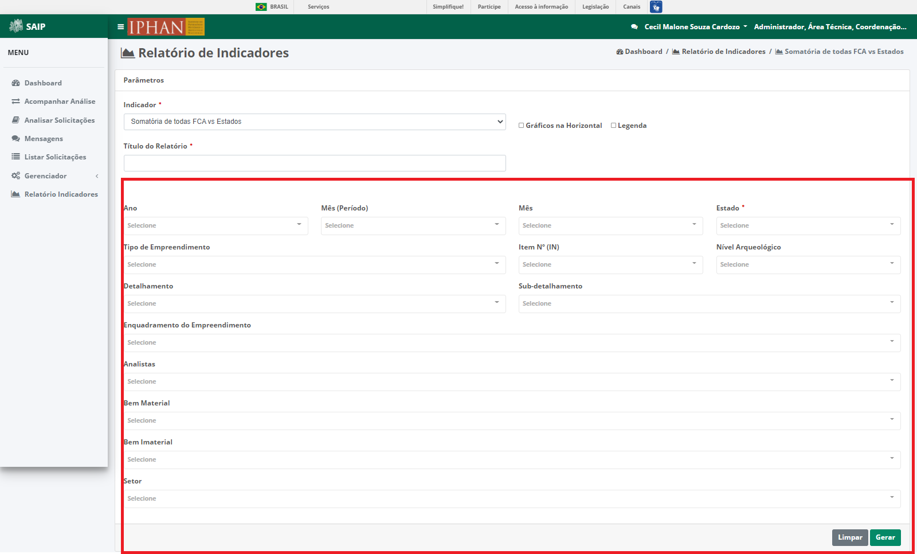Open the Bem Material dropdown
The height and width of the screenshot is (554, 917).
512,421
